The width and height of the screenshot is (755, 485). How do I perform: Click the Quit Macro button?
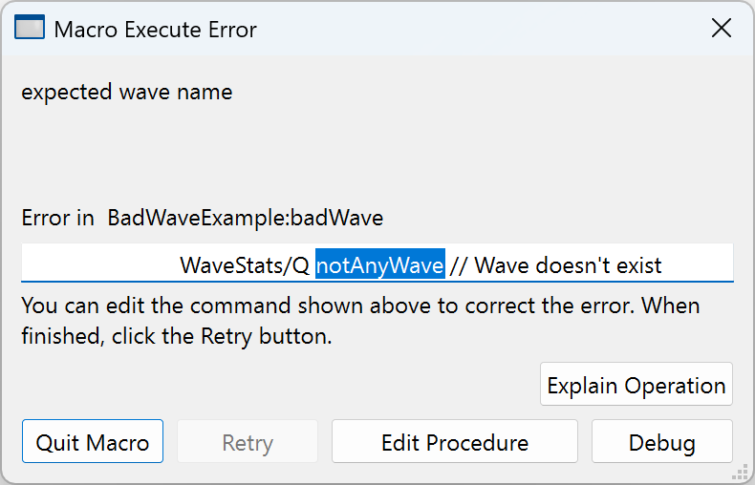click(93, 442)
